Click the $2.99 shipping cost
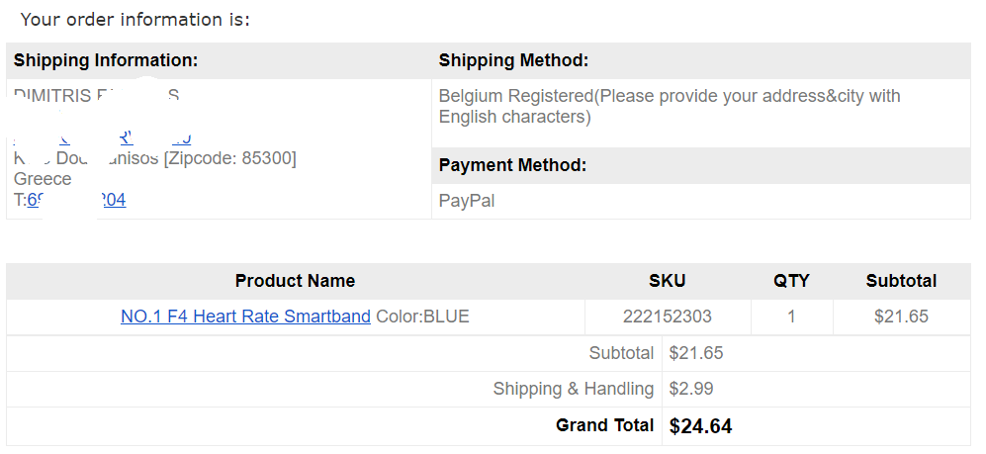Image resolution: width=986 pixels, height=454 pixels. coord(690,389)
